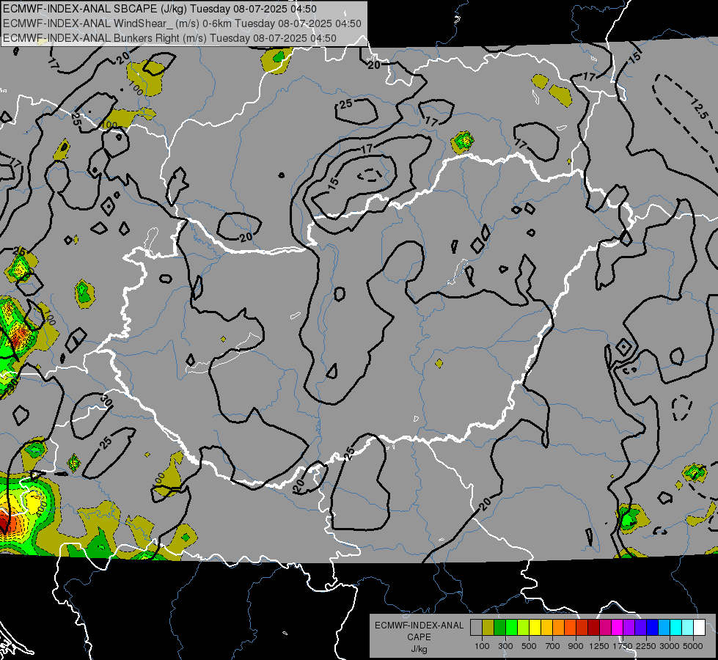Image resolution: width=718 pixels, height=660 pixels.
Task: Click the bright green legend swatch
Action: (511, 628)
